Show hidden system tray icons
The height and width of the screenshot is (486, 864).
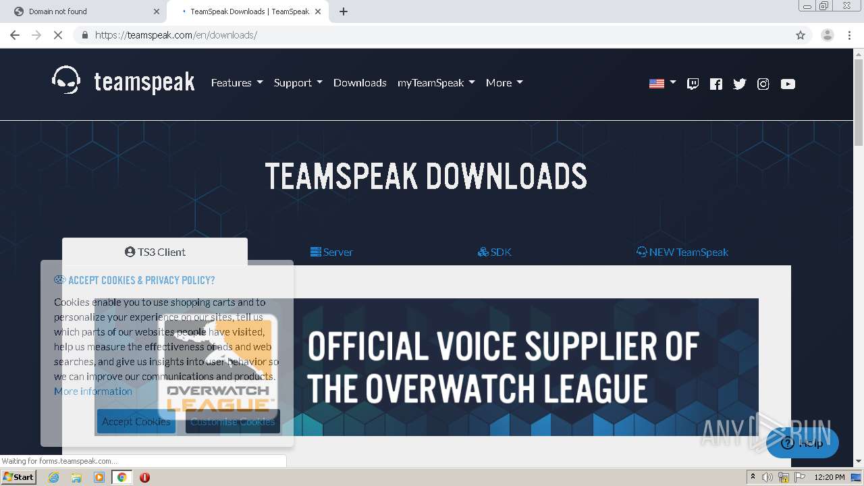click(753, 477)
